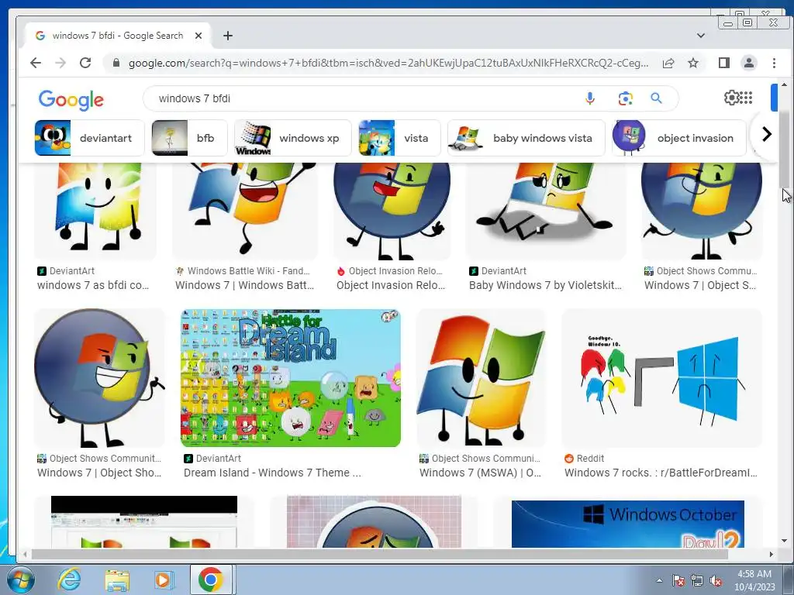Screen dimensions: 794x595
Task: Open 'windows 7 as bfdi co...' link
Action: click(93, 285)
